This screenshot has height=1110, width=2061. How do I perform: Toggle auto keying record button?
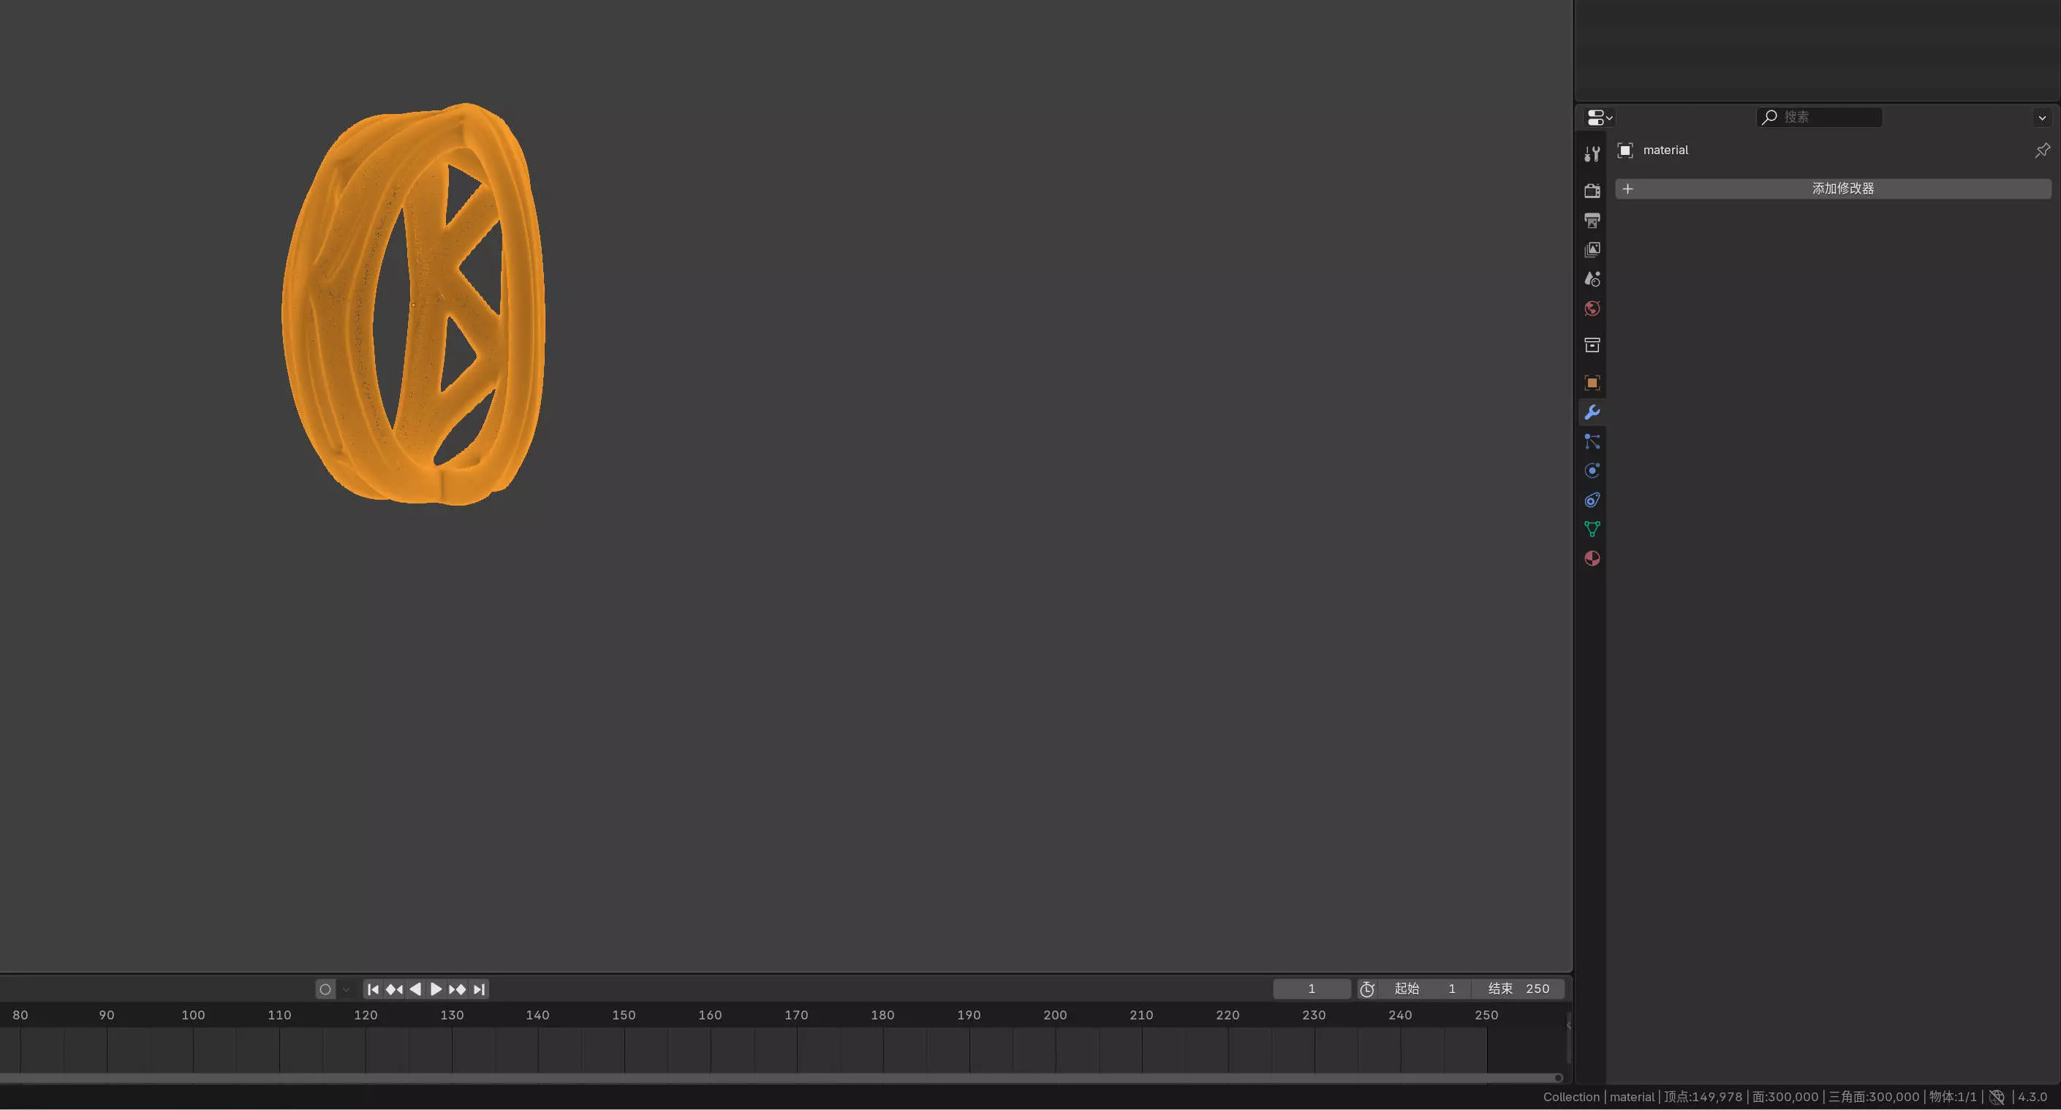[325, 990]
